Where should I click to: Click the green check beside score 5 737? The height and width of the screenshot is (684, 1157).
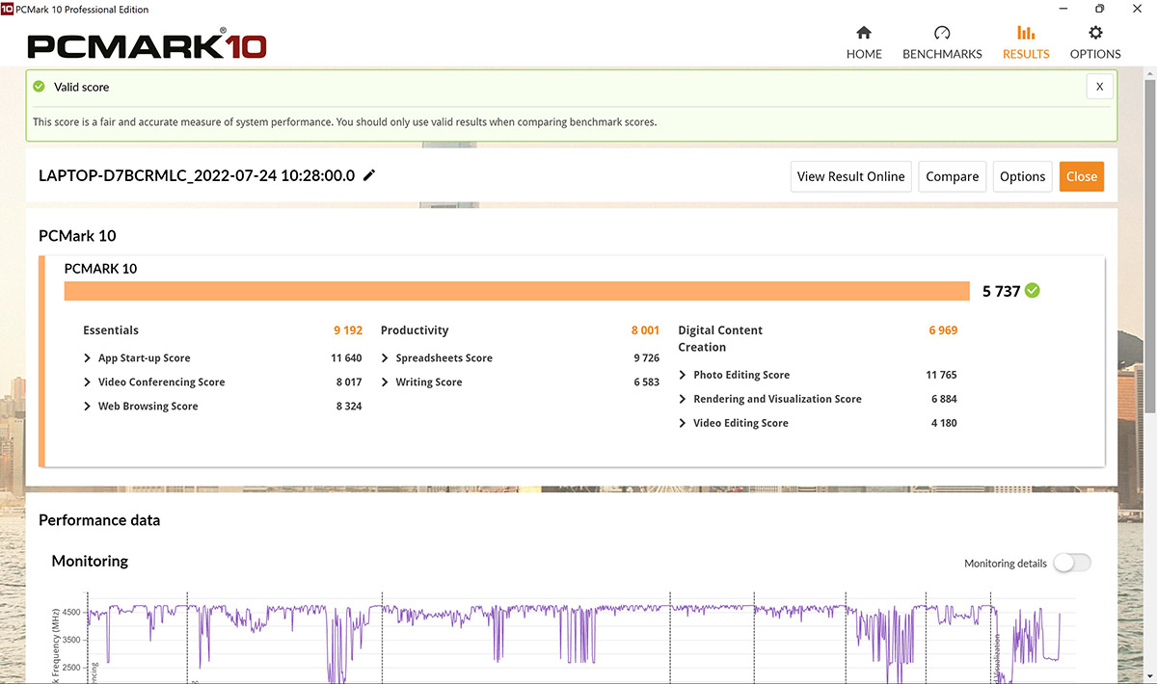[1033, 291]
